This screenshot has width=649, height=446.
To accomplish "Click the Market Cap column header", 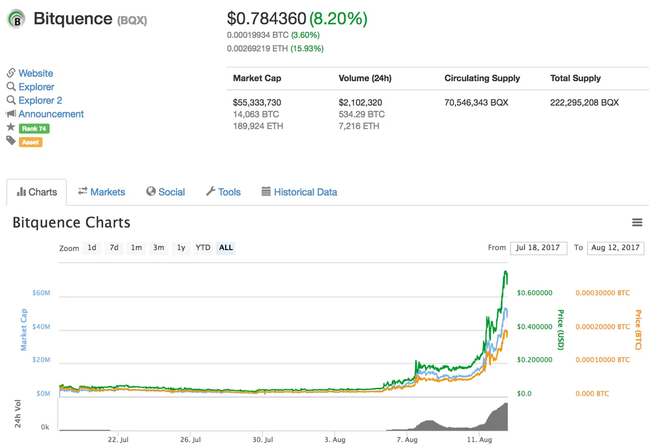I will pos(257,78).
